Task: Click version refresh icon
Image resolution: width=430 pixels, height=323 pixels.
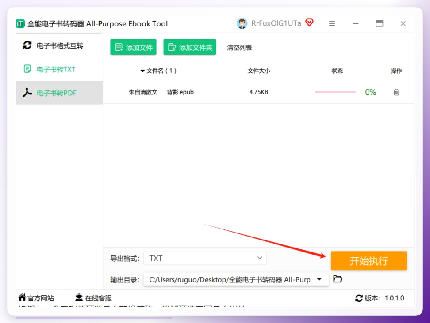Action: [x=359, y=298]
